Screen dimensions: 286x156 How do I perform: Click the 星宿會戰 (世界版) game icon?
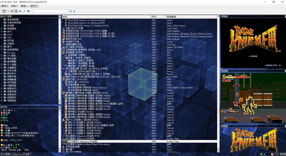click(64, 53)
